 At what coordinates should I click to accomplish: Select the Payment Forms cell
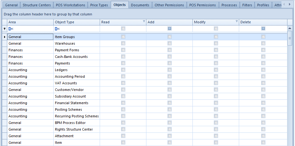click(77, 50)
